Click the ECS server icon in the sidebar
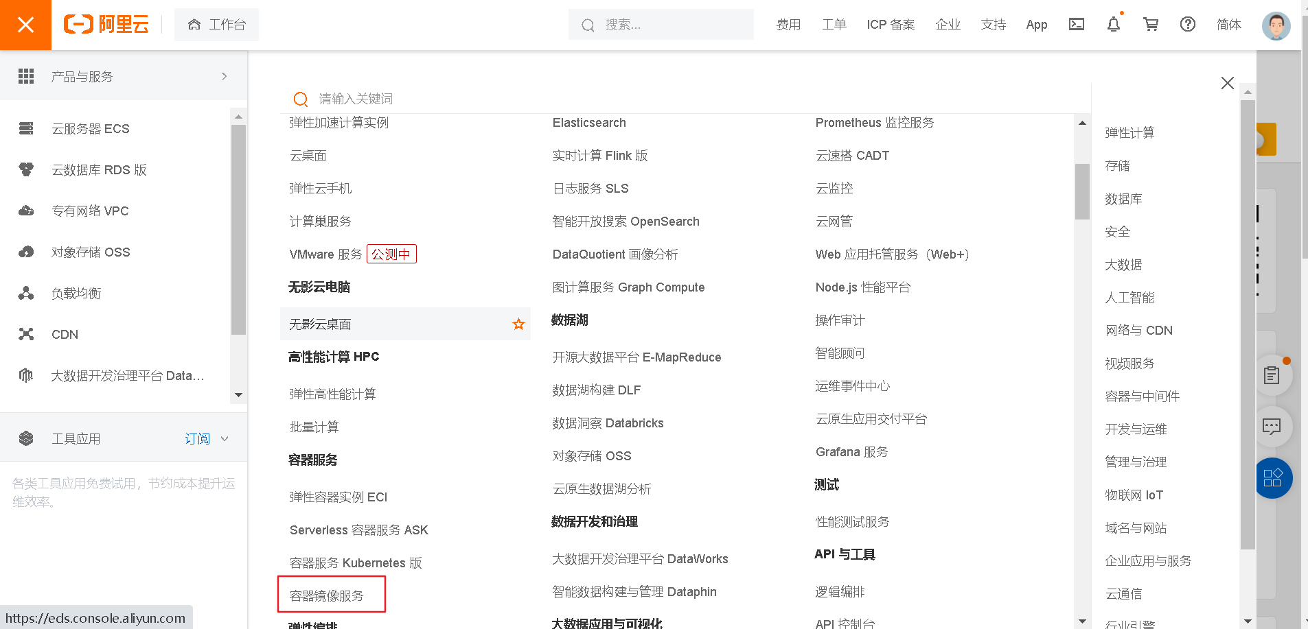 pos(26,128)
